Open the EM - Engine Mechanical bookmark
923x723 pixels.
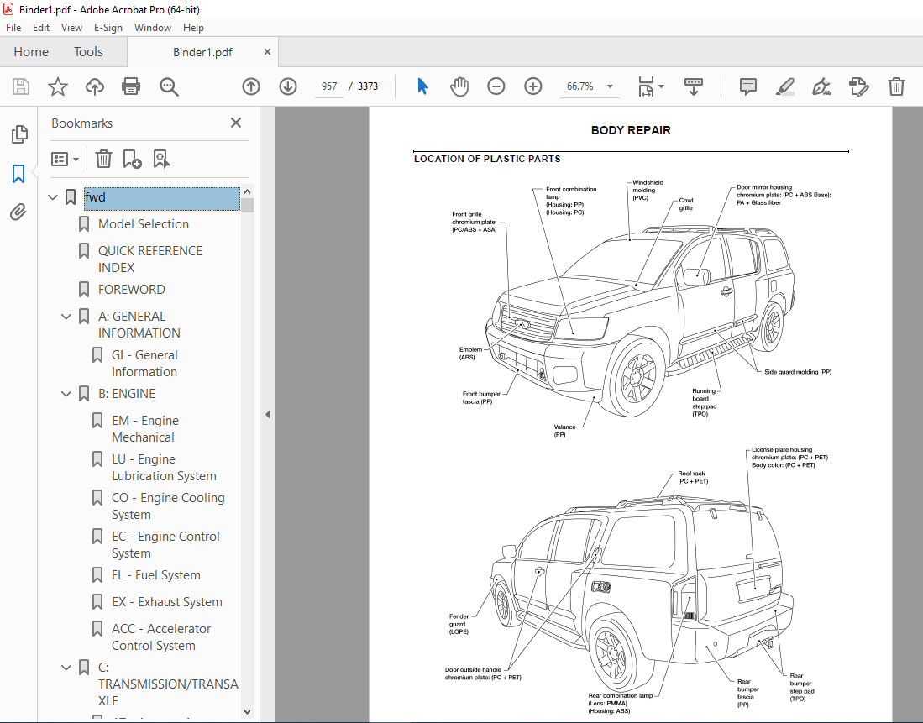[145, 428]
